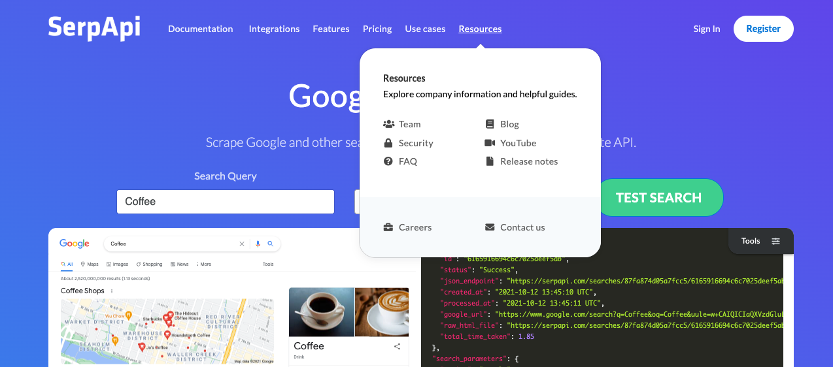Expand the More menu in Google preview

point(203,264)
